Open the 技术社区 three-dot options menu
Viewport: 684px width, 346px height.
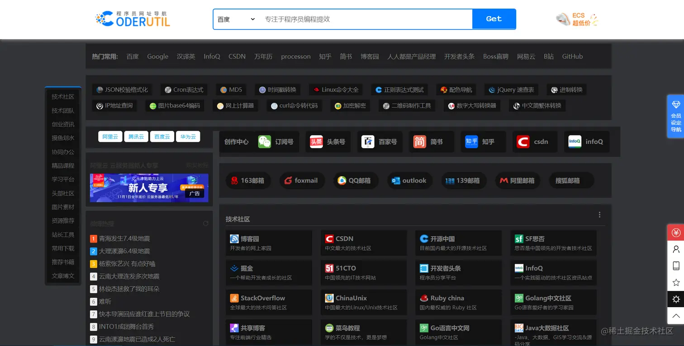(600, 215)
